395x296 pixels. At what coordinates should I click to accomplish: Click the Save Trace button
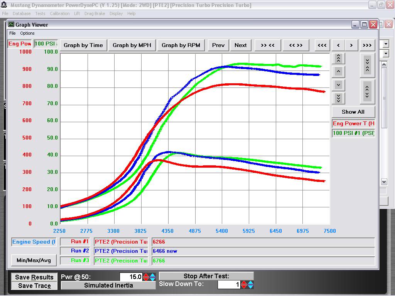tap(34, 286)
